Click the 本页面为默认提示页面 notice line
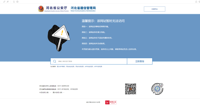The image size is (200, 105). coord(109,49)
